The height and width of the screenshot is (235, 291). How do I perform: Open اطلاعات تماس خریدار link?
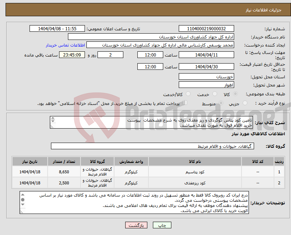65,45
